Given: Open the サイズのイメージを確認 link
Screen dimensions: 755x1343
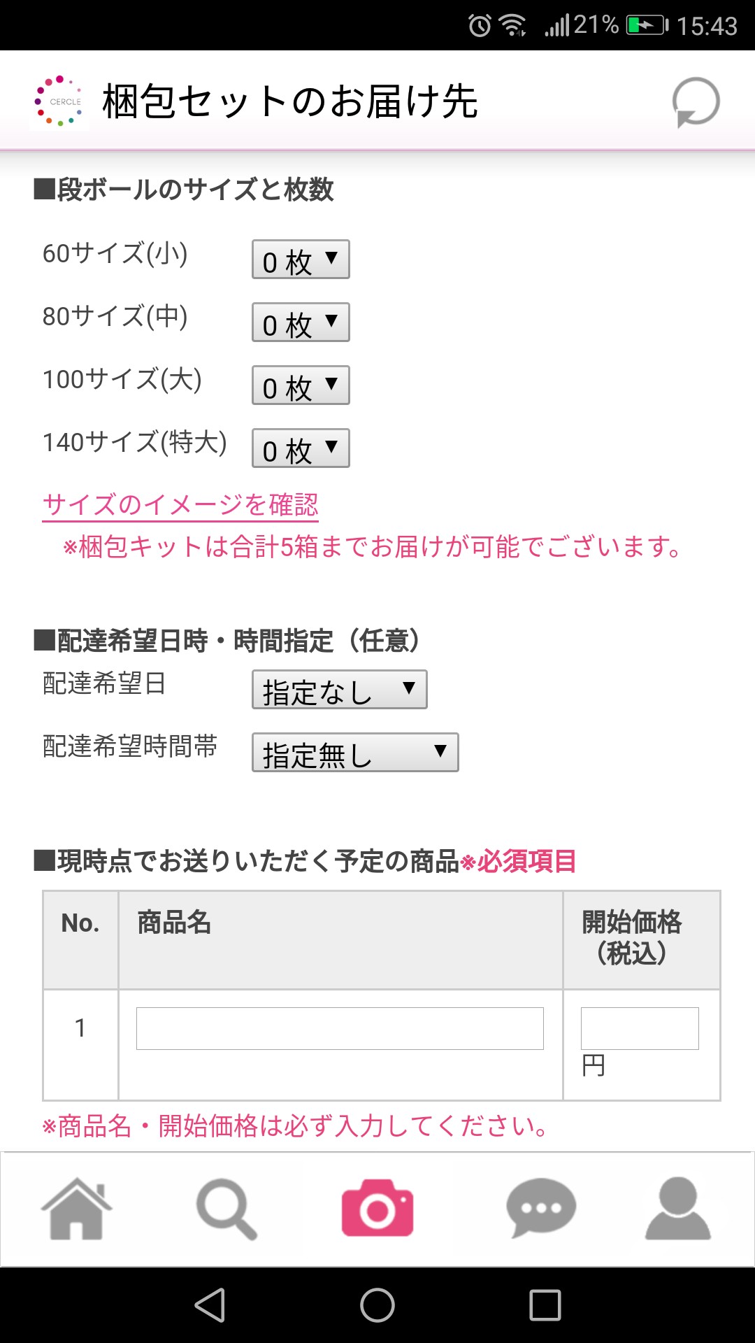Looking at the screenshot, I should 180,504.
